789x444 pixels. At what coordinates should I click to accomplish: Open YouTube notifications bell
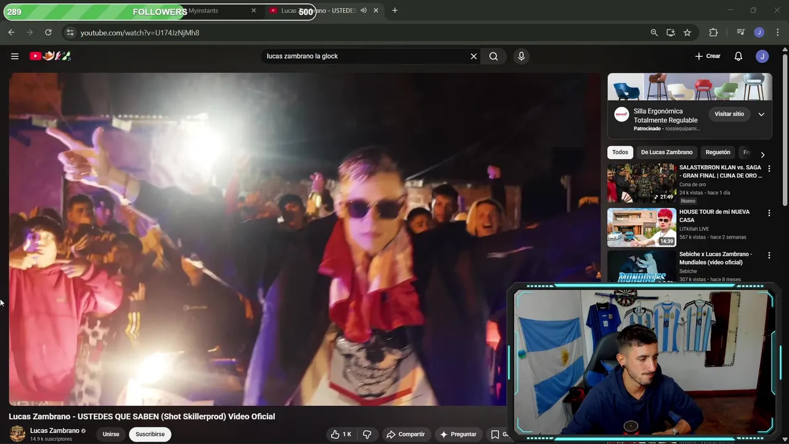click(738, 56)
